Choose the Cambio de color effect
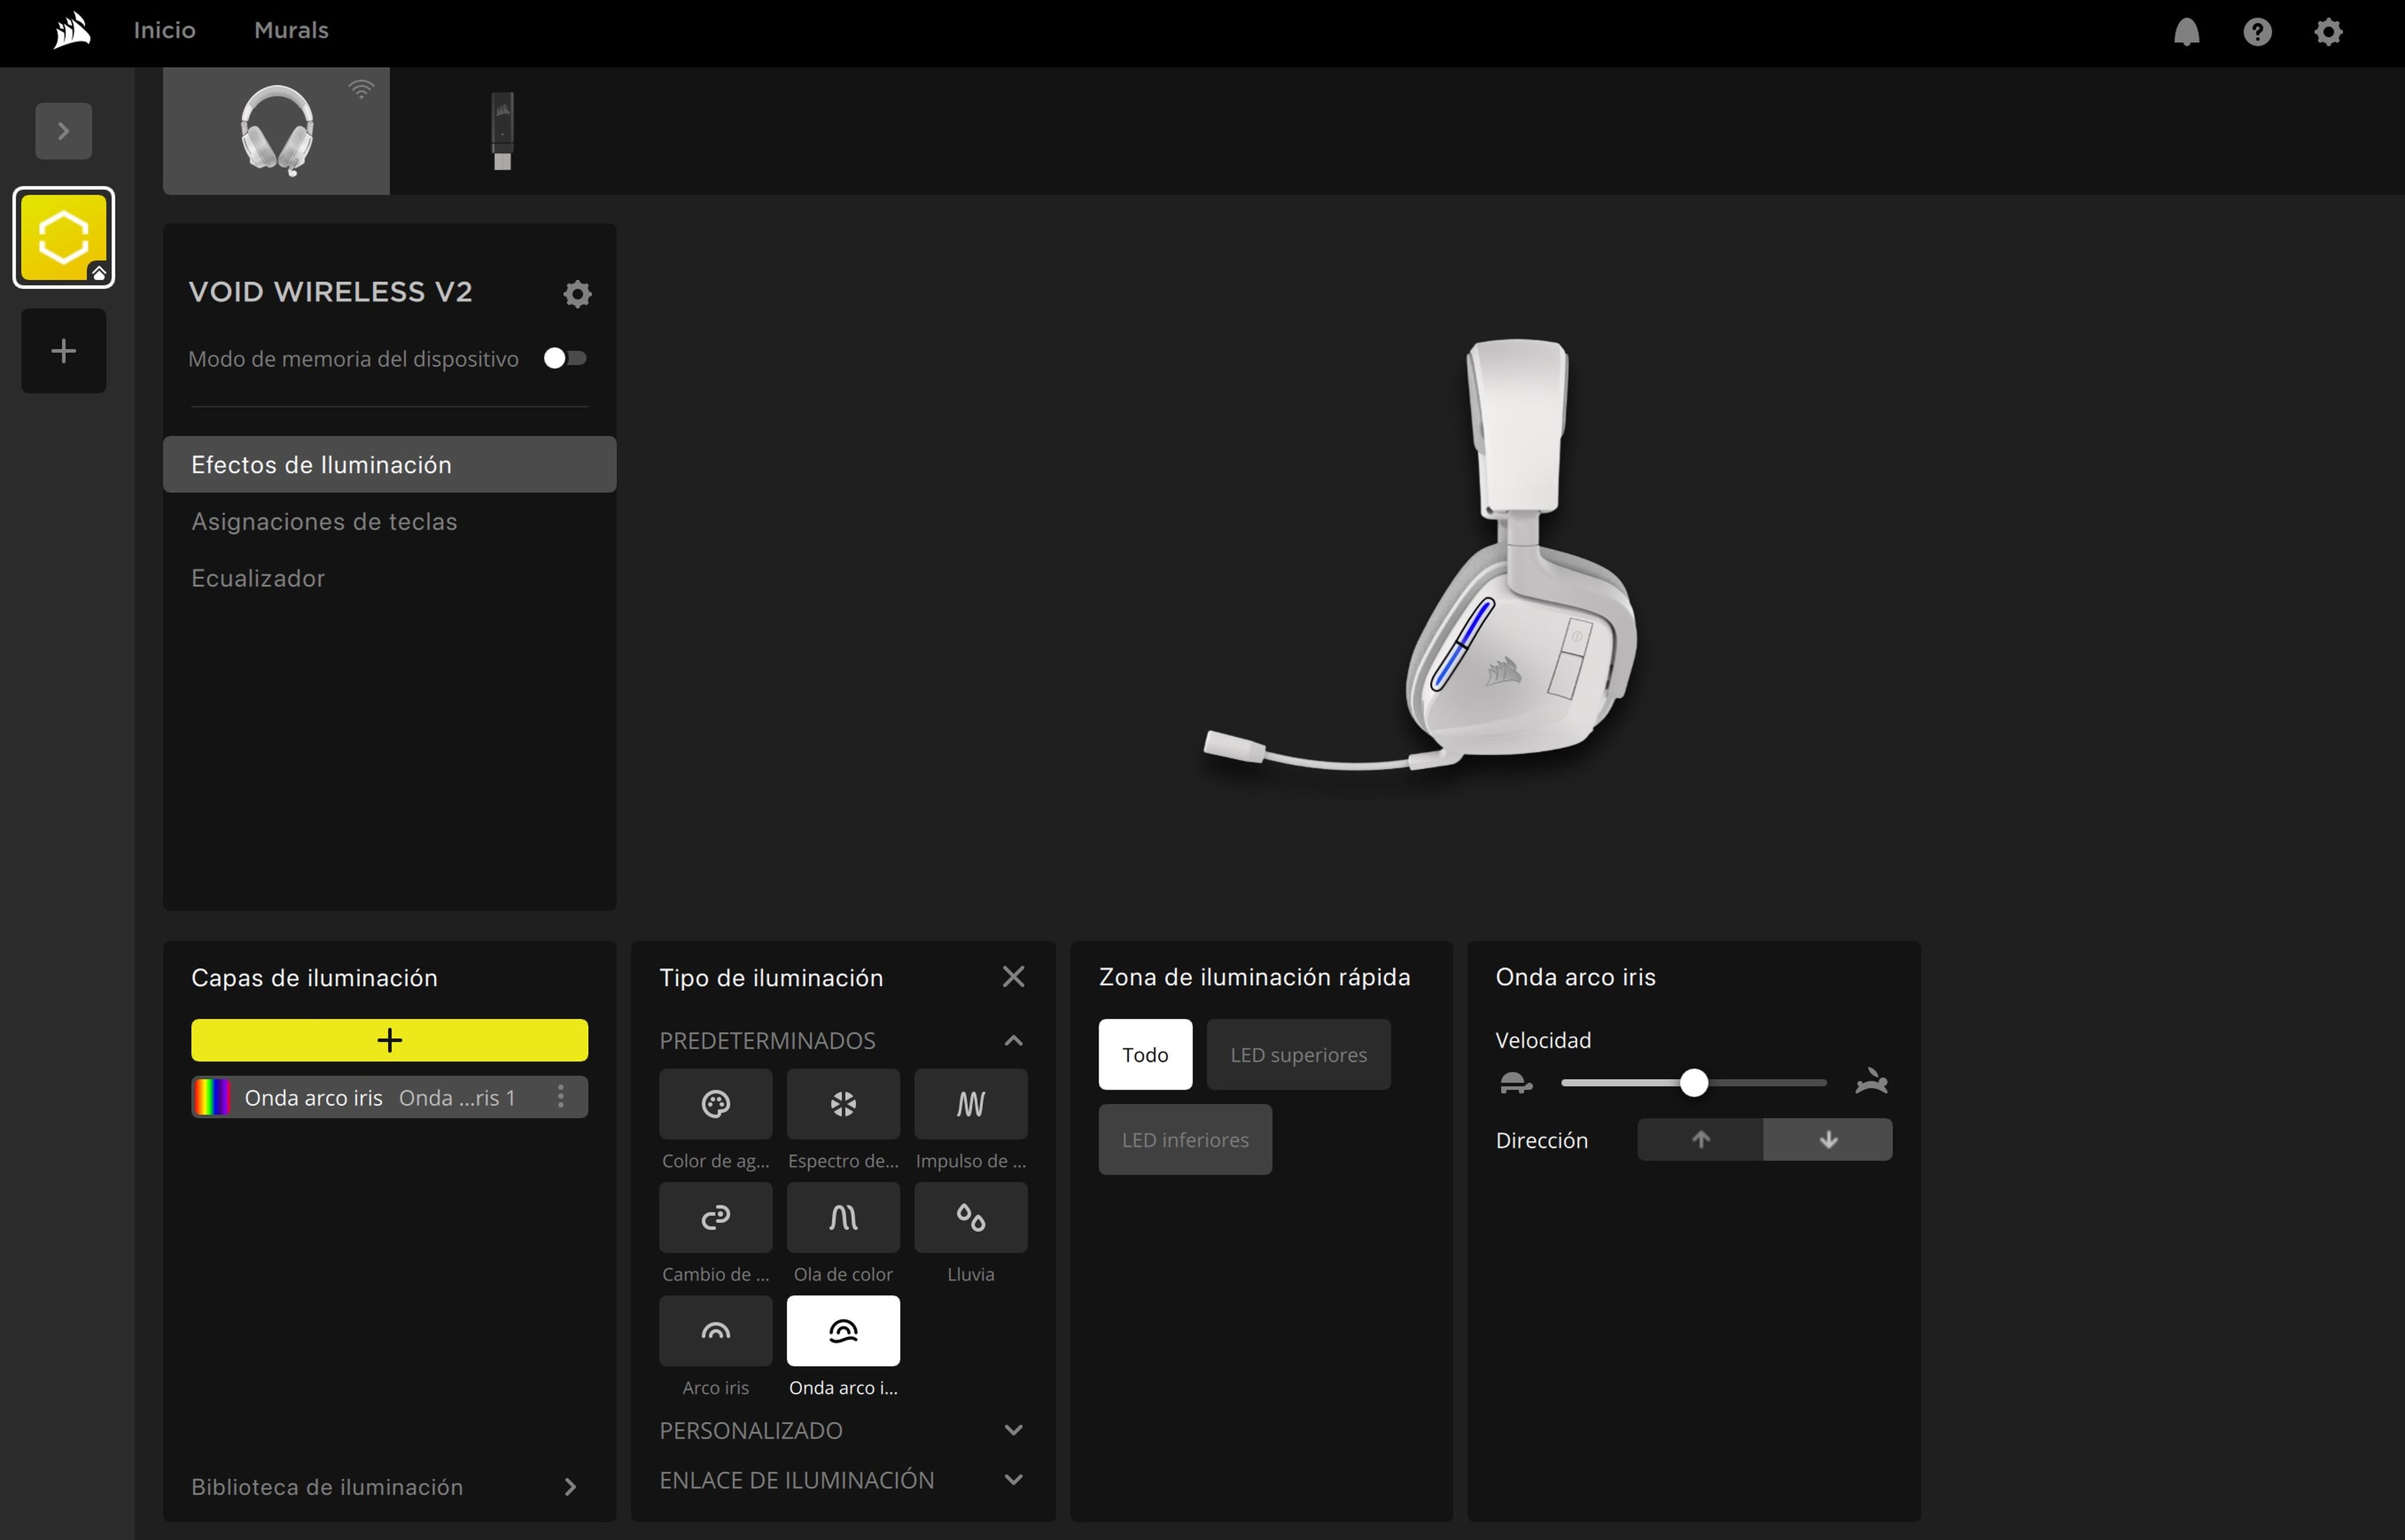This screenshot has height=1540, width=2405. point(714,1218)
